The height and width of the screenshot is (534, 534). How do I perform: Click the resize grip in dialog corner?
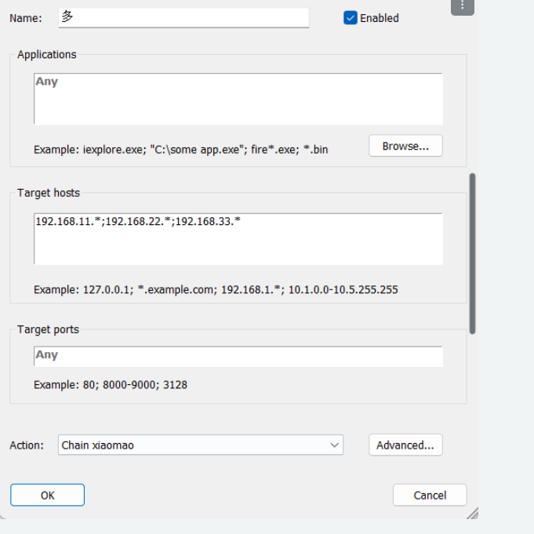pyautogui.click(x=471, y=513)
